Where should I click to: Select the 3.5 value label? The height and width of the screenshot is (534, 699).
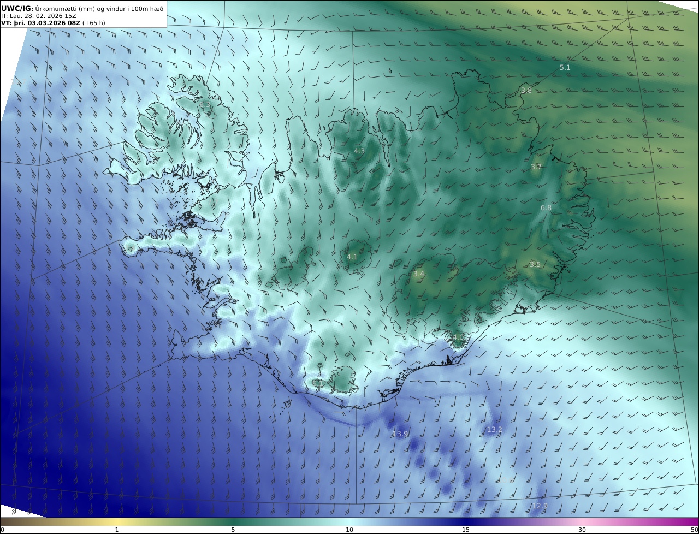click(x=535, y=265)
